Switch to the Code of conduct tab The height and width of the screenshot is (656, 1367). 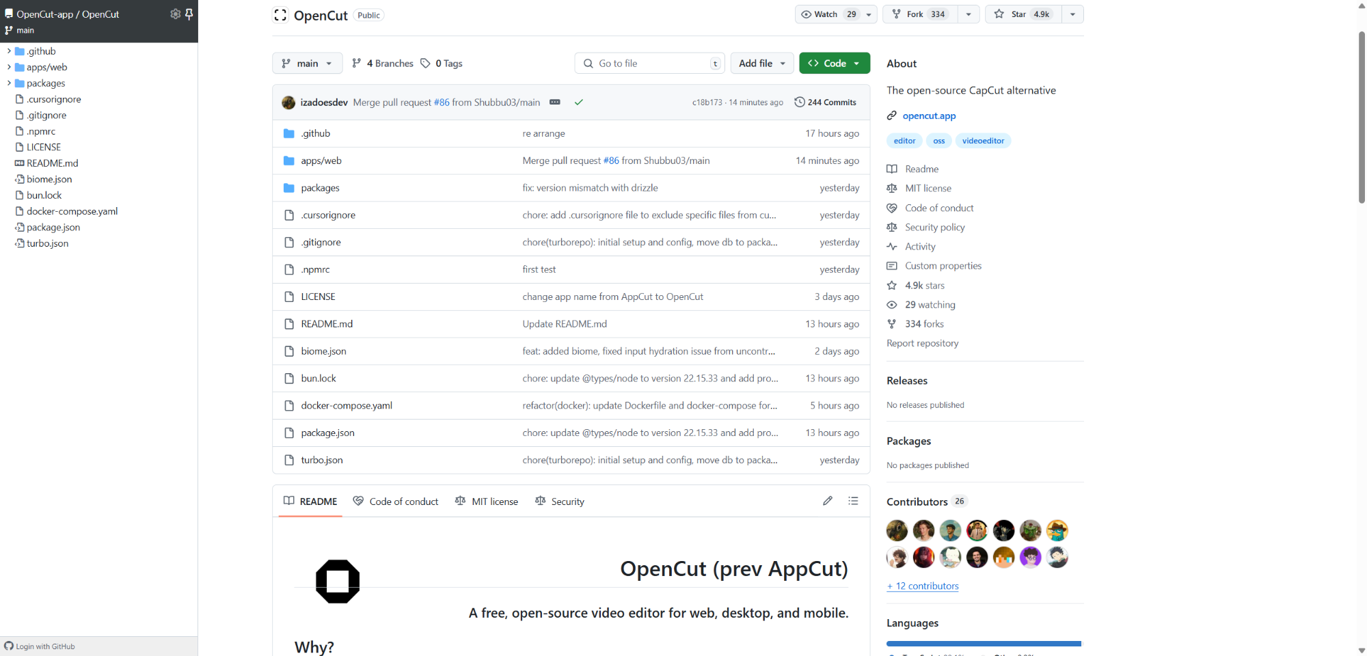click(x=396, y=502)
